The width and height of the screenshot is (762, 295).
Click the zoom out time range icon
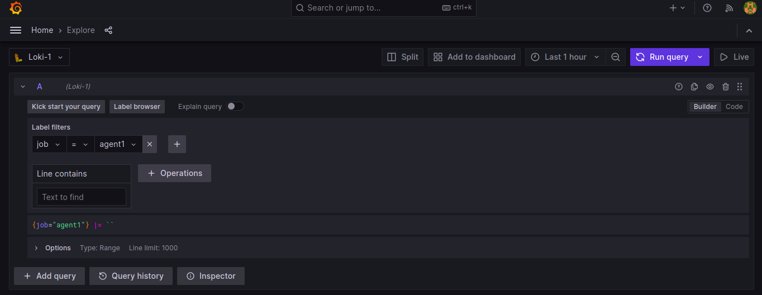616,57
